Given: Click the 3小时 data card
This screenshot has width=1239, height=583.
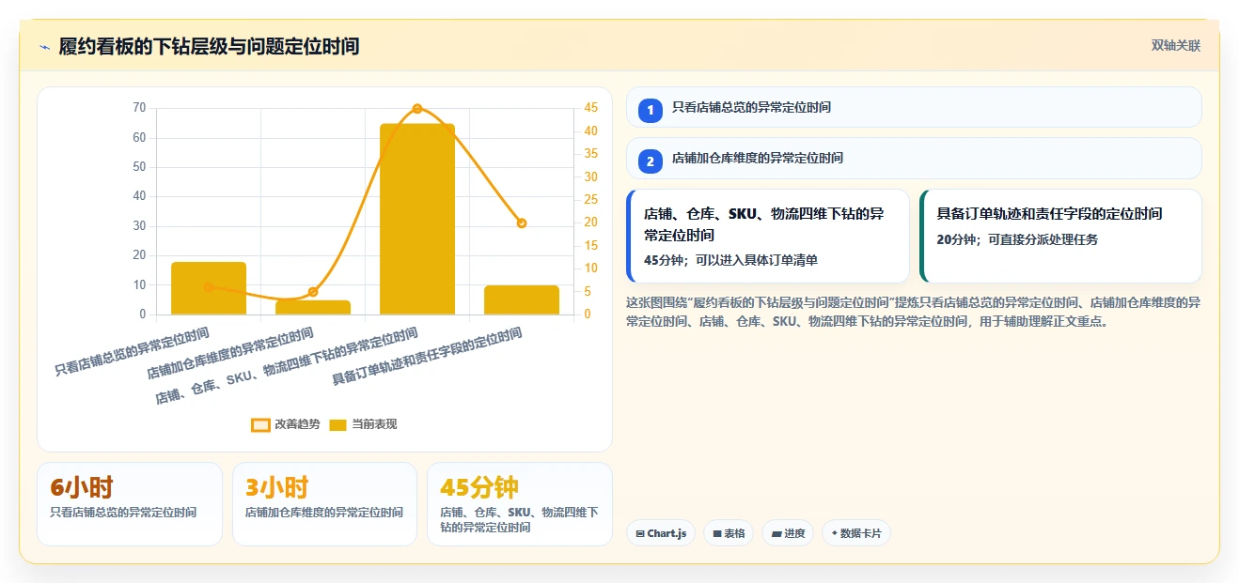Looking at the screenshot, I should 324,504.
